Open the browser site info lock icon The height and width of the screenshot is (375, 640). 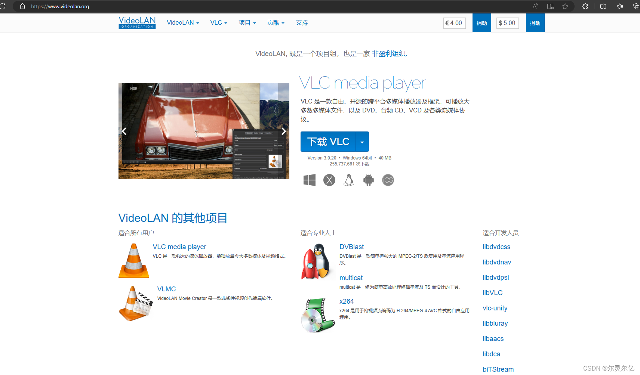[x=22, y=6]
